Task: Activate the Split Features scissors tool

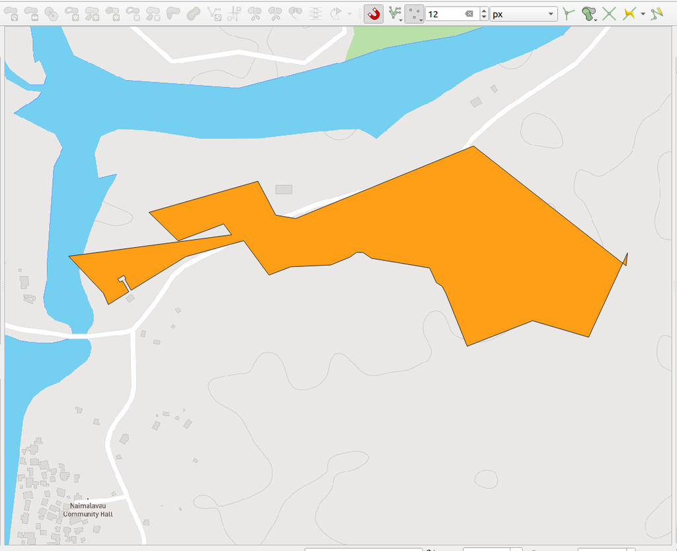Action: tap(255, 14)
